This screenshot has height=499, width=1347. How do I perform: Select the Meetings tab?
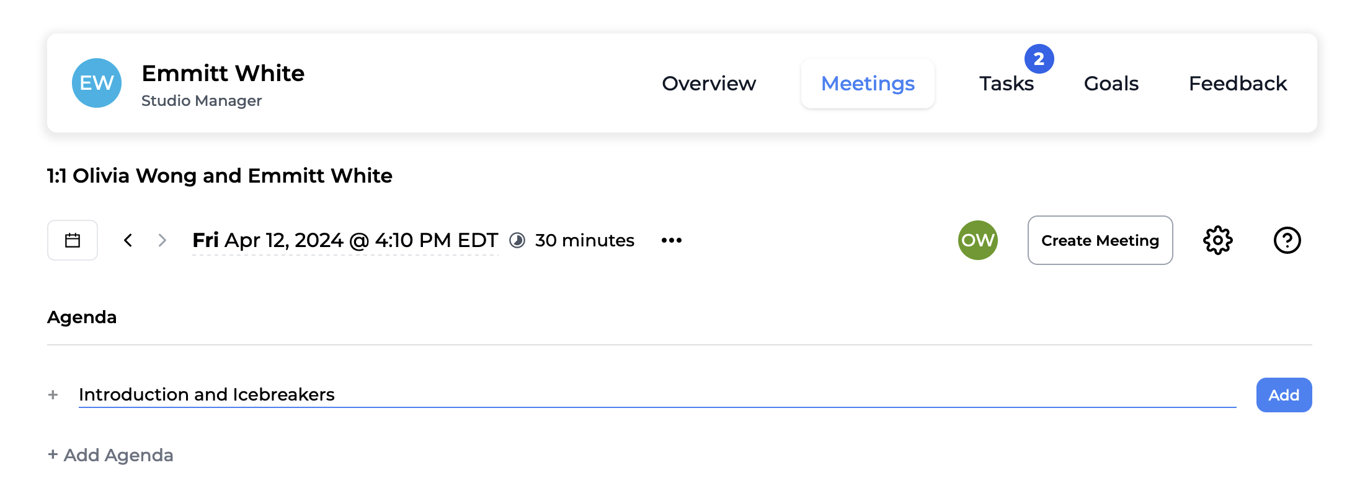(x=868, y=84)
